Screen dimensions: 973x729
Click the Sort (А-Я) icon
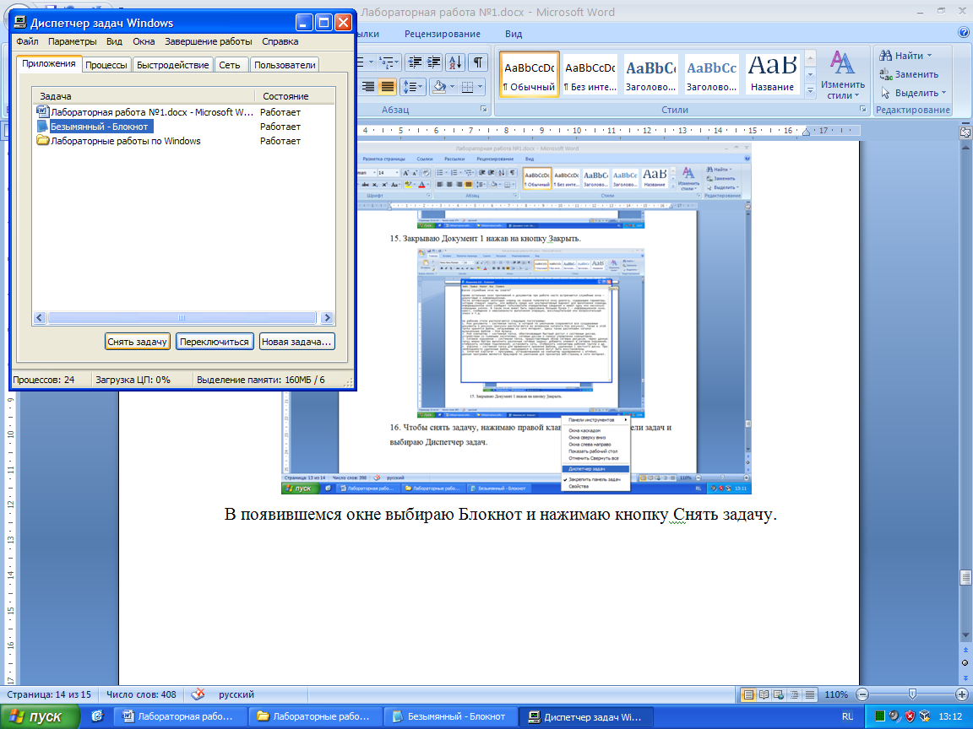point(455,62)
